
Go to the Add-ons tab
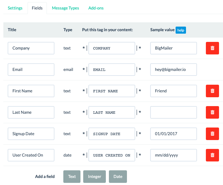(96, 8)
